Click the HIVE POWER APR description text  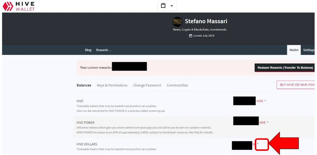pos(145,133)
